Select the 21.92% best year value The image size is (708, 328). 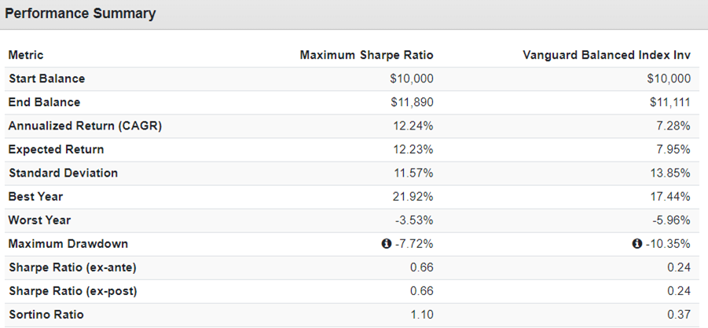point(413,196)
